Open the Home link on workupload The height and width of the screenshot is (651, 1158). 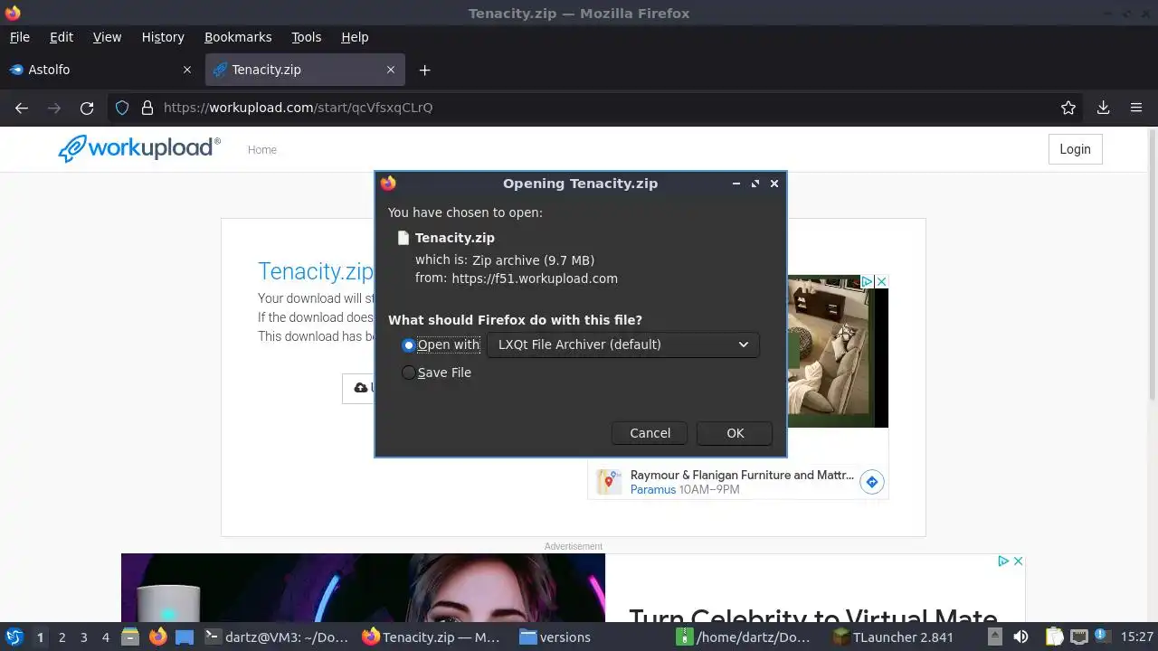(262, 150)
